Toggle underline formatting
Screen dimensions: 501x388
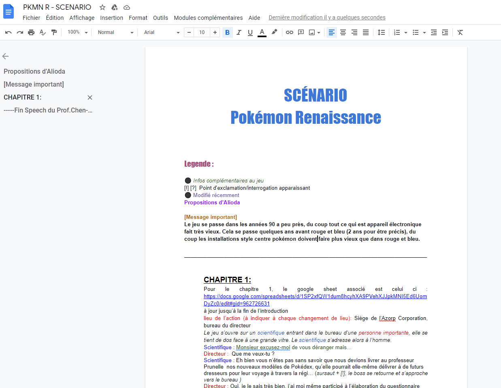coord(250,32)
